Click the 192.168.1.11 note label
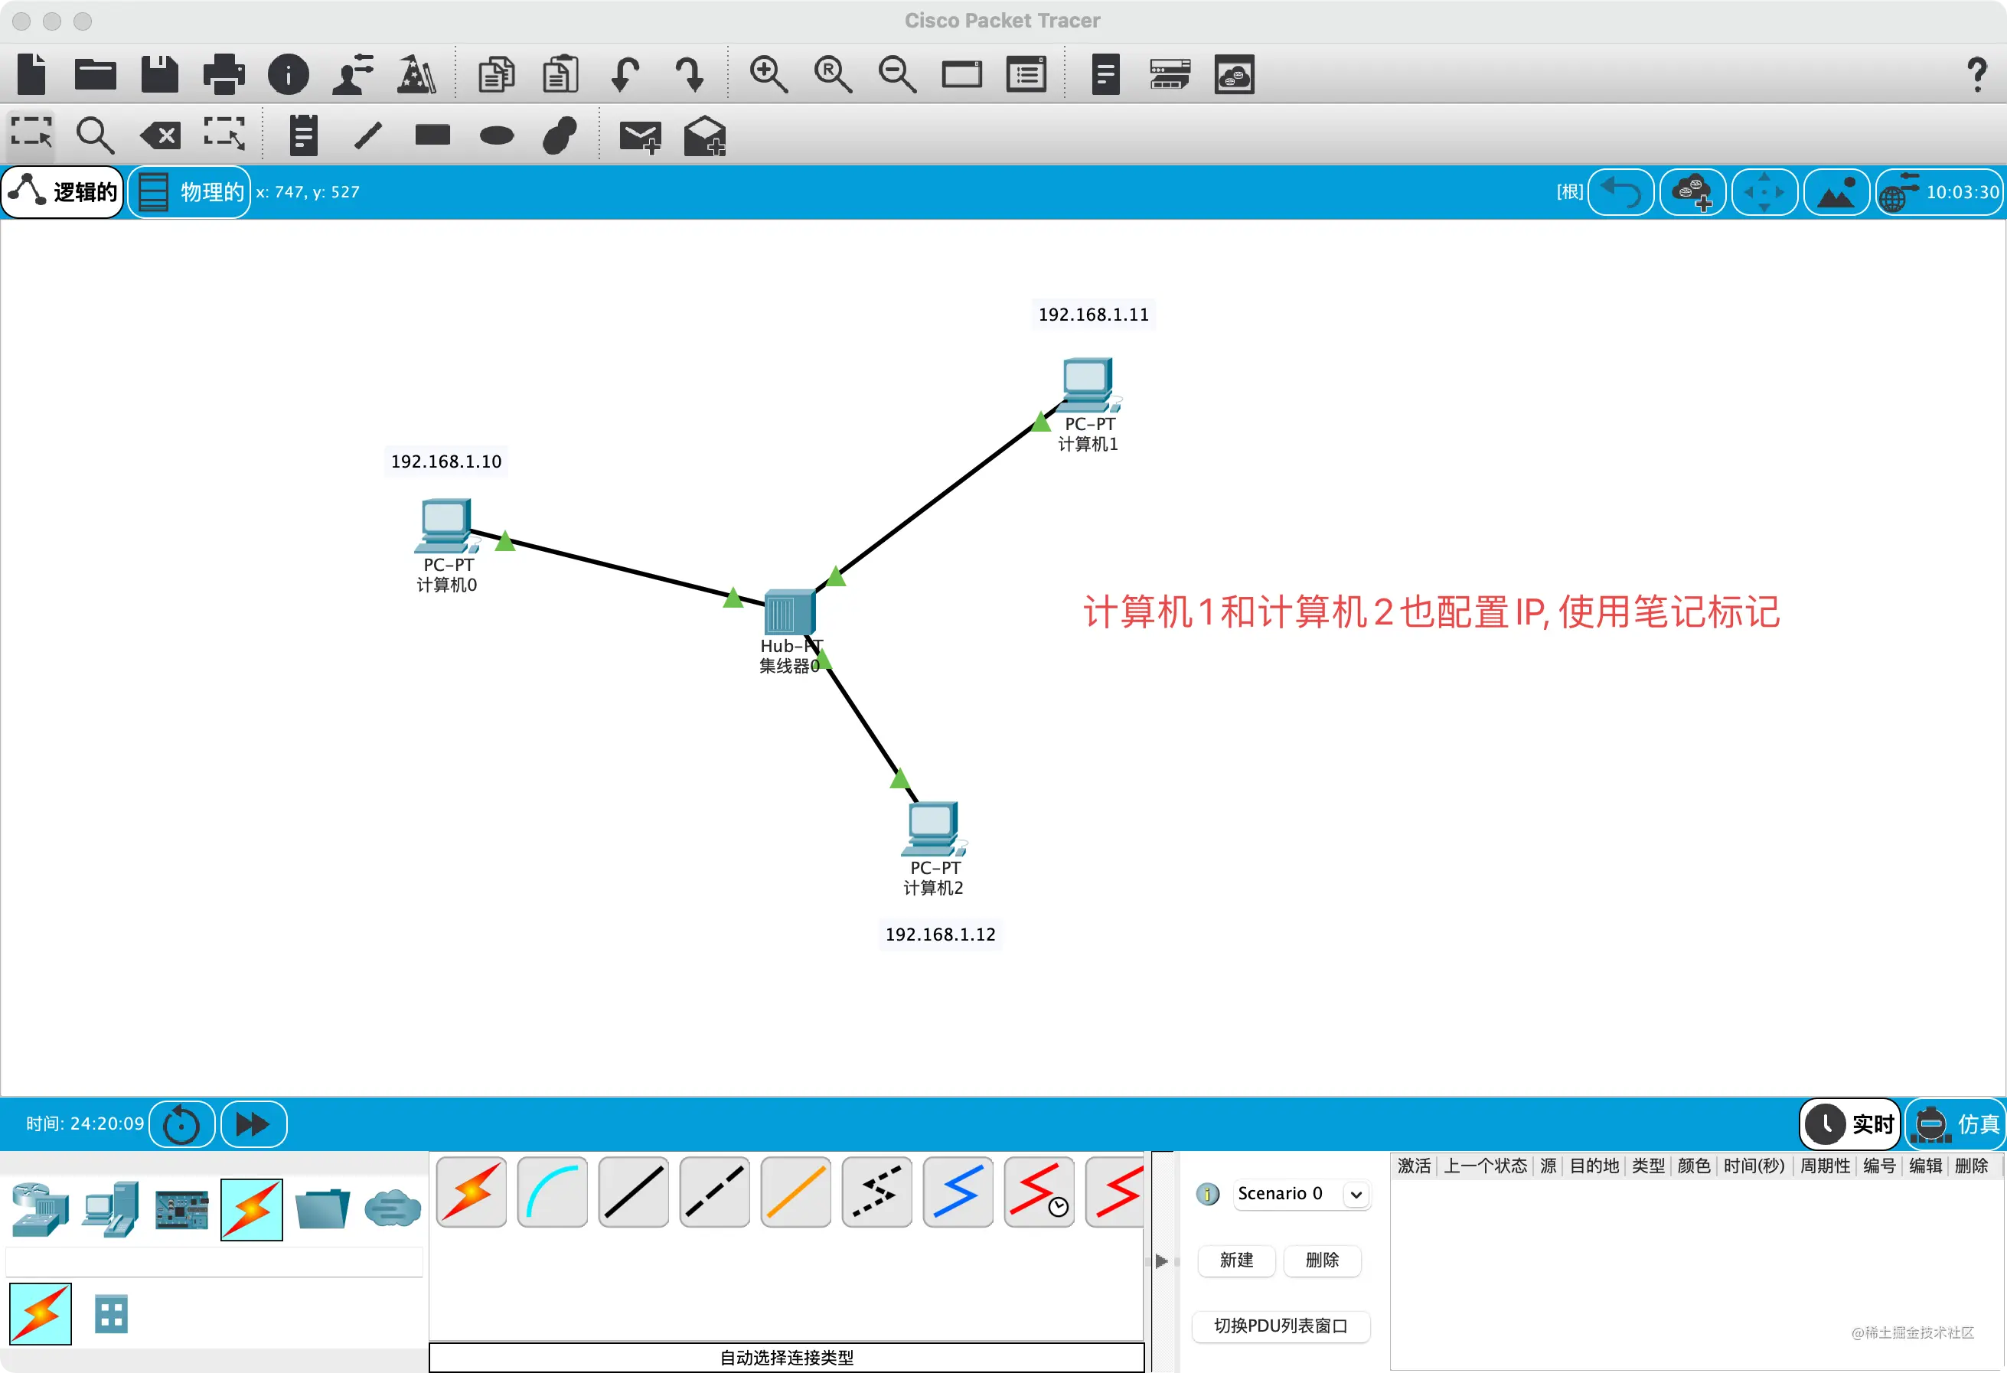Screen dimensions: 2007x1373 click(1093, 315)
